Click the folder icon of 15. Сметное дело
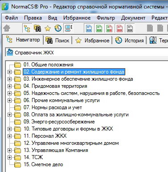Screen dimensions: 168x172 point(18,164)
